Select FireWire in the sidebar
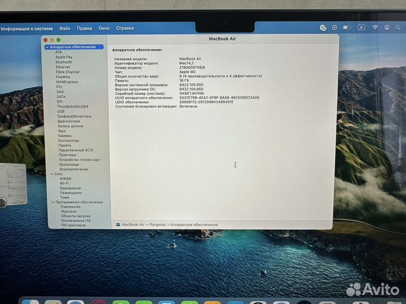This screenshot has height=304, width=406. (x=63, y=77)
